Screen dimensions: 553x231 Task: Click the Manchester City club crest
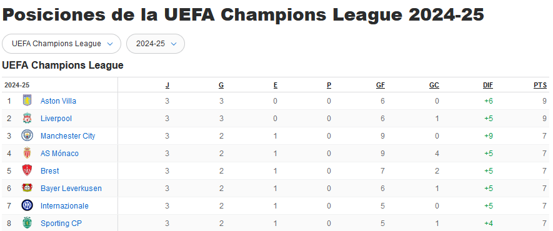pos(27,135)
